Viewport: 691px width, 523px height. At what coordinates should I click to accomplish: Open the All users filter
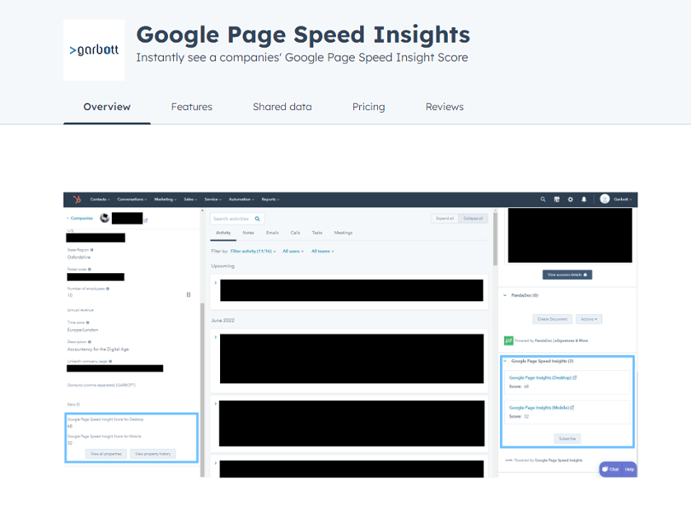(293, 251)
